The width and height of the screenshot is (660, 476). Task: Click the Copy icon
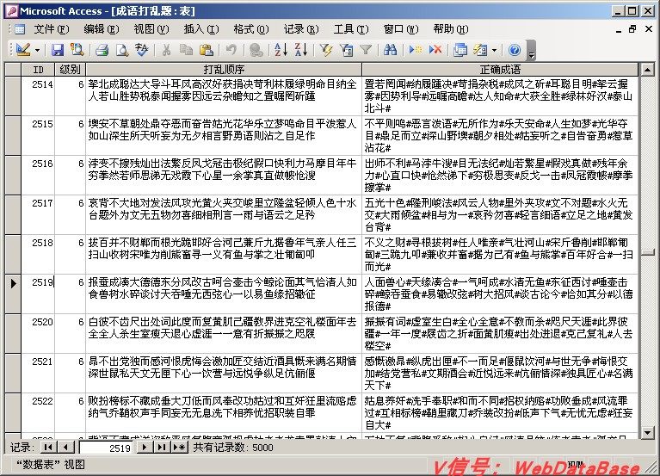pyautogui.click(x=186, y=50)
